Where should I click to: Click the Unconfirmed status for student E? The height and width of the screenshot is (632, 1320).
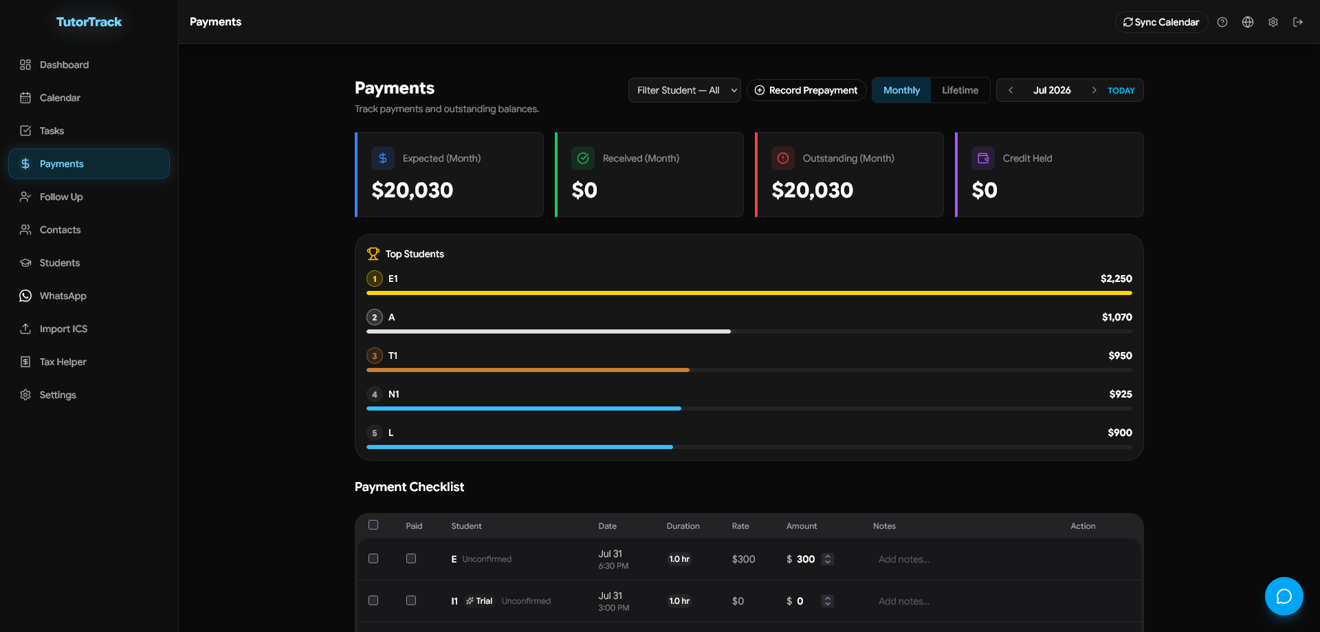[487, 559]
